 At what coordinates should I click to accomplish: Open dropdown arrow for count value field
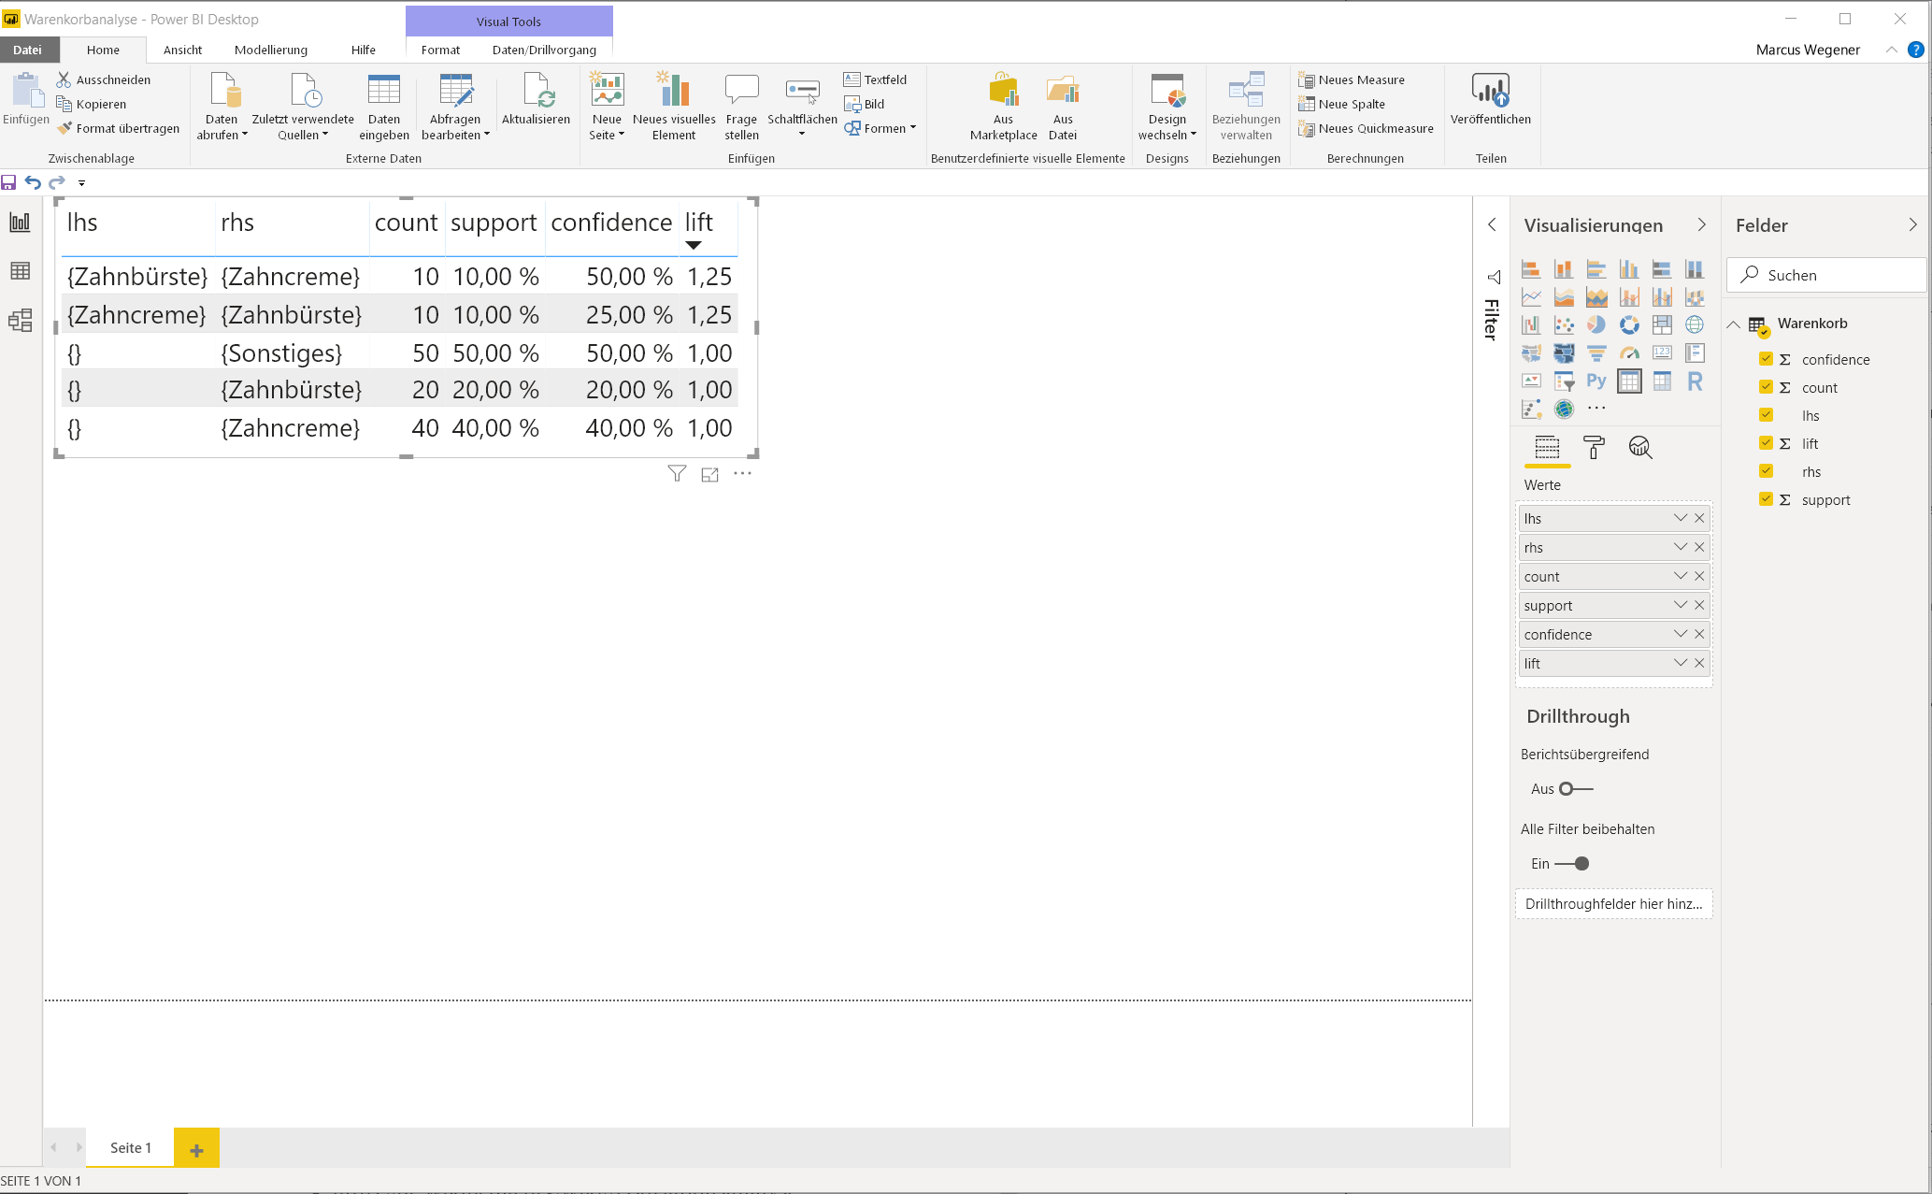[x=1681, y=576]
